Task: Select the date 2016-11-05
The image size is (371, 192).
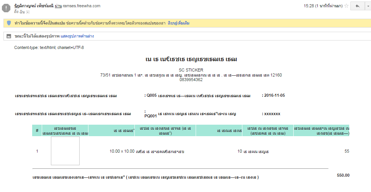Action: pyautogui.click(x=275, y=96)
